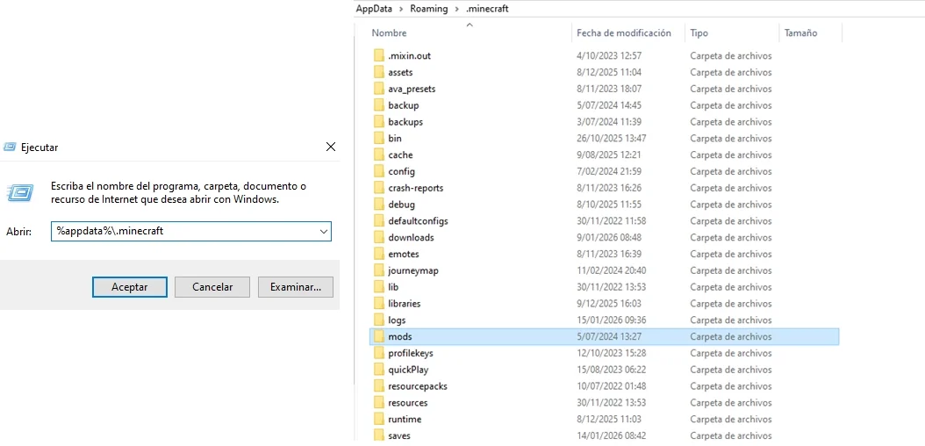Click the date 14/01/2026 08:42 of saves
This screenshot has height=446, width=925.
pos(611,435)
